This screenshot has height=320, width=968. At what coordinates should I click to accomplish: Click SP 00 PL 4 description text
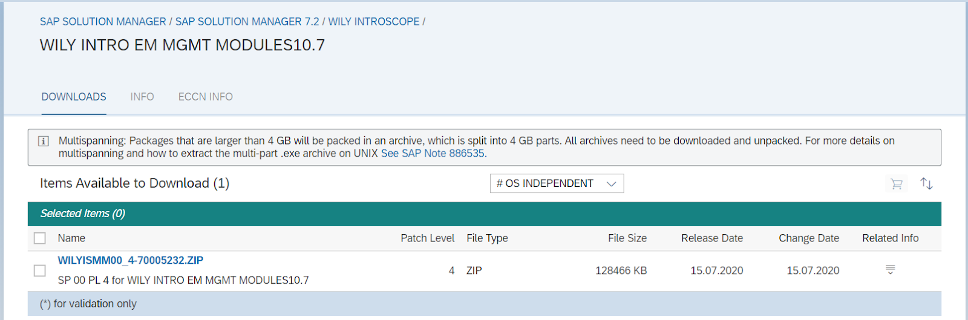coord(183,280)
